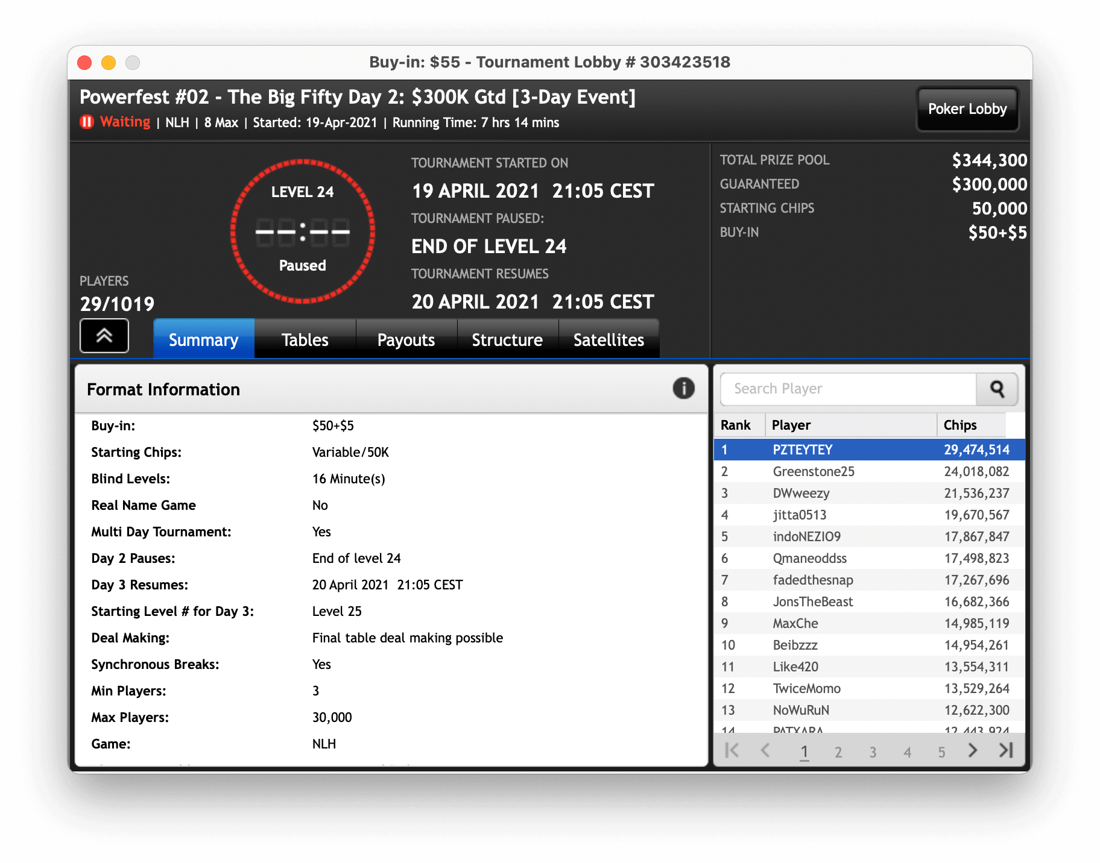Viewport: 1100px width, 863px height.
Task: Open the Structure tab
Action: coord(507,340)
